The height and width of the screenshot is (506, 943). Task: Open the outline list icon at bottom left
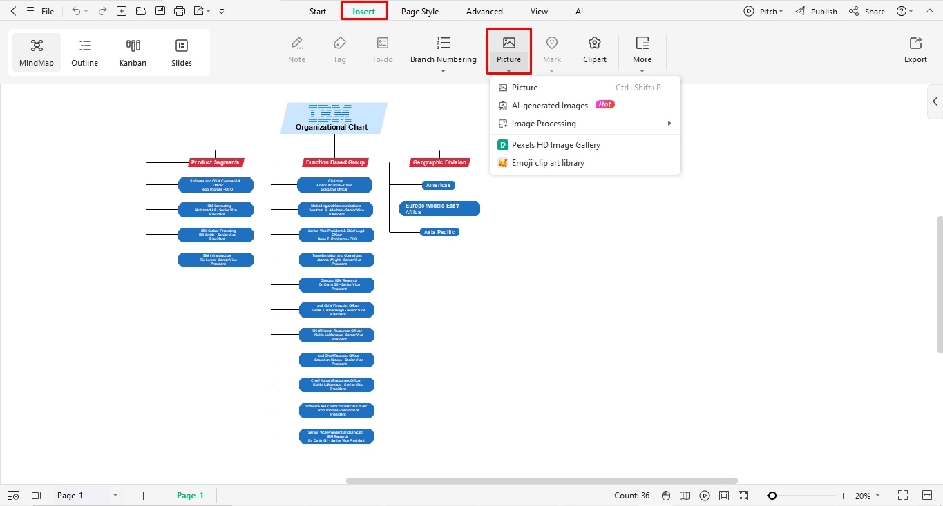pyautogui.click(x=13, y=496)
